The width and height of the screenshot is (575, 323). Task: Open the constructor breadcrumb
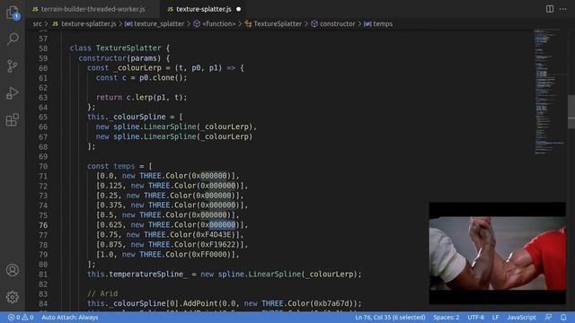click(x=333, y=24)
